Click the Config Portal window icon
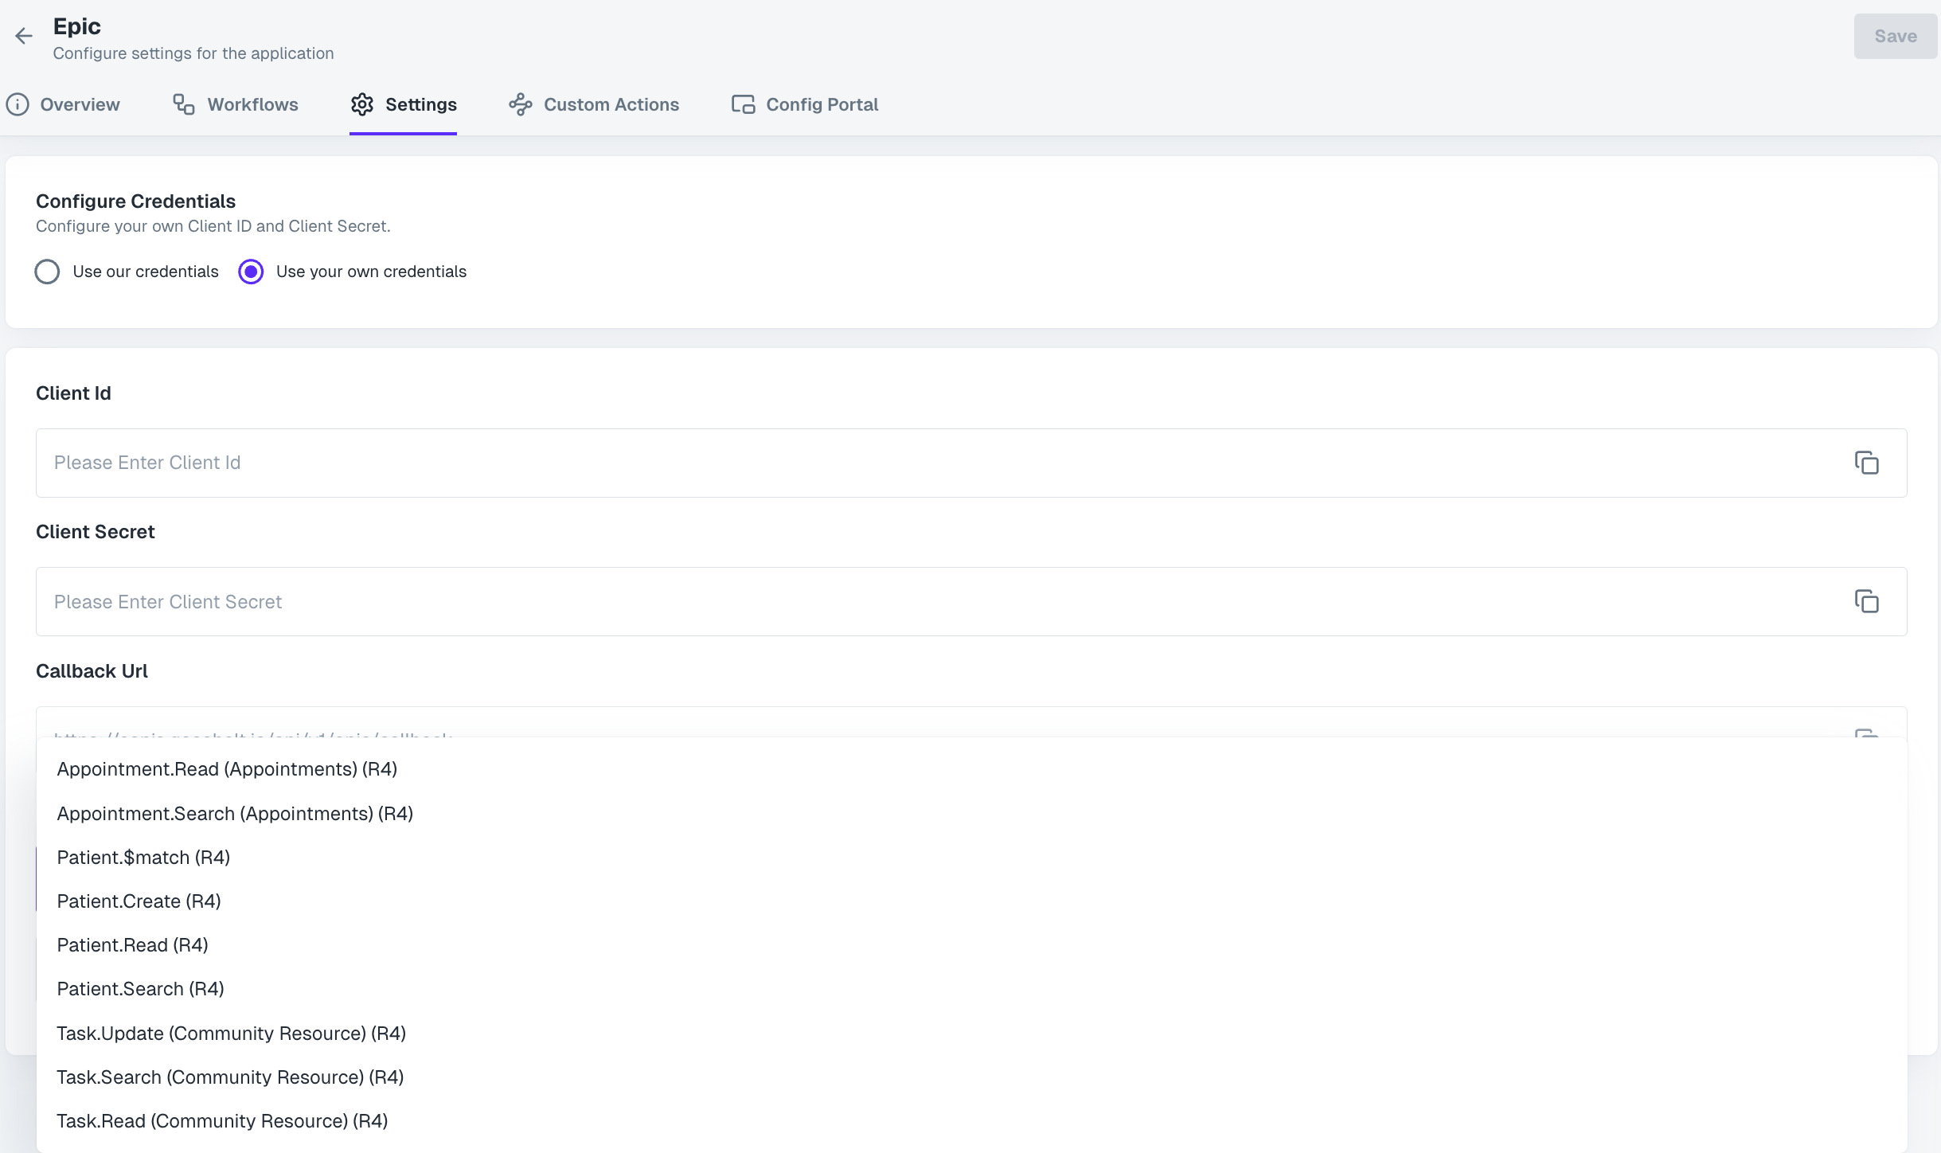 click(x=742, y=104)
